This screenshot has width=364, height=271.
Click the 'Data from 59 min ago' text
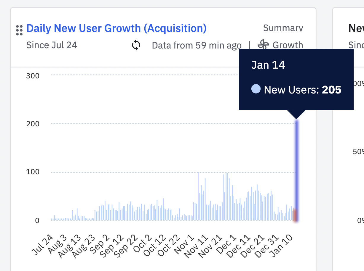click(197, 45)
